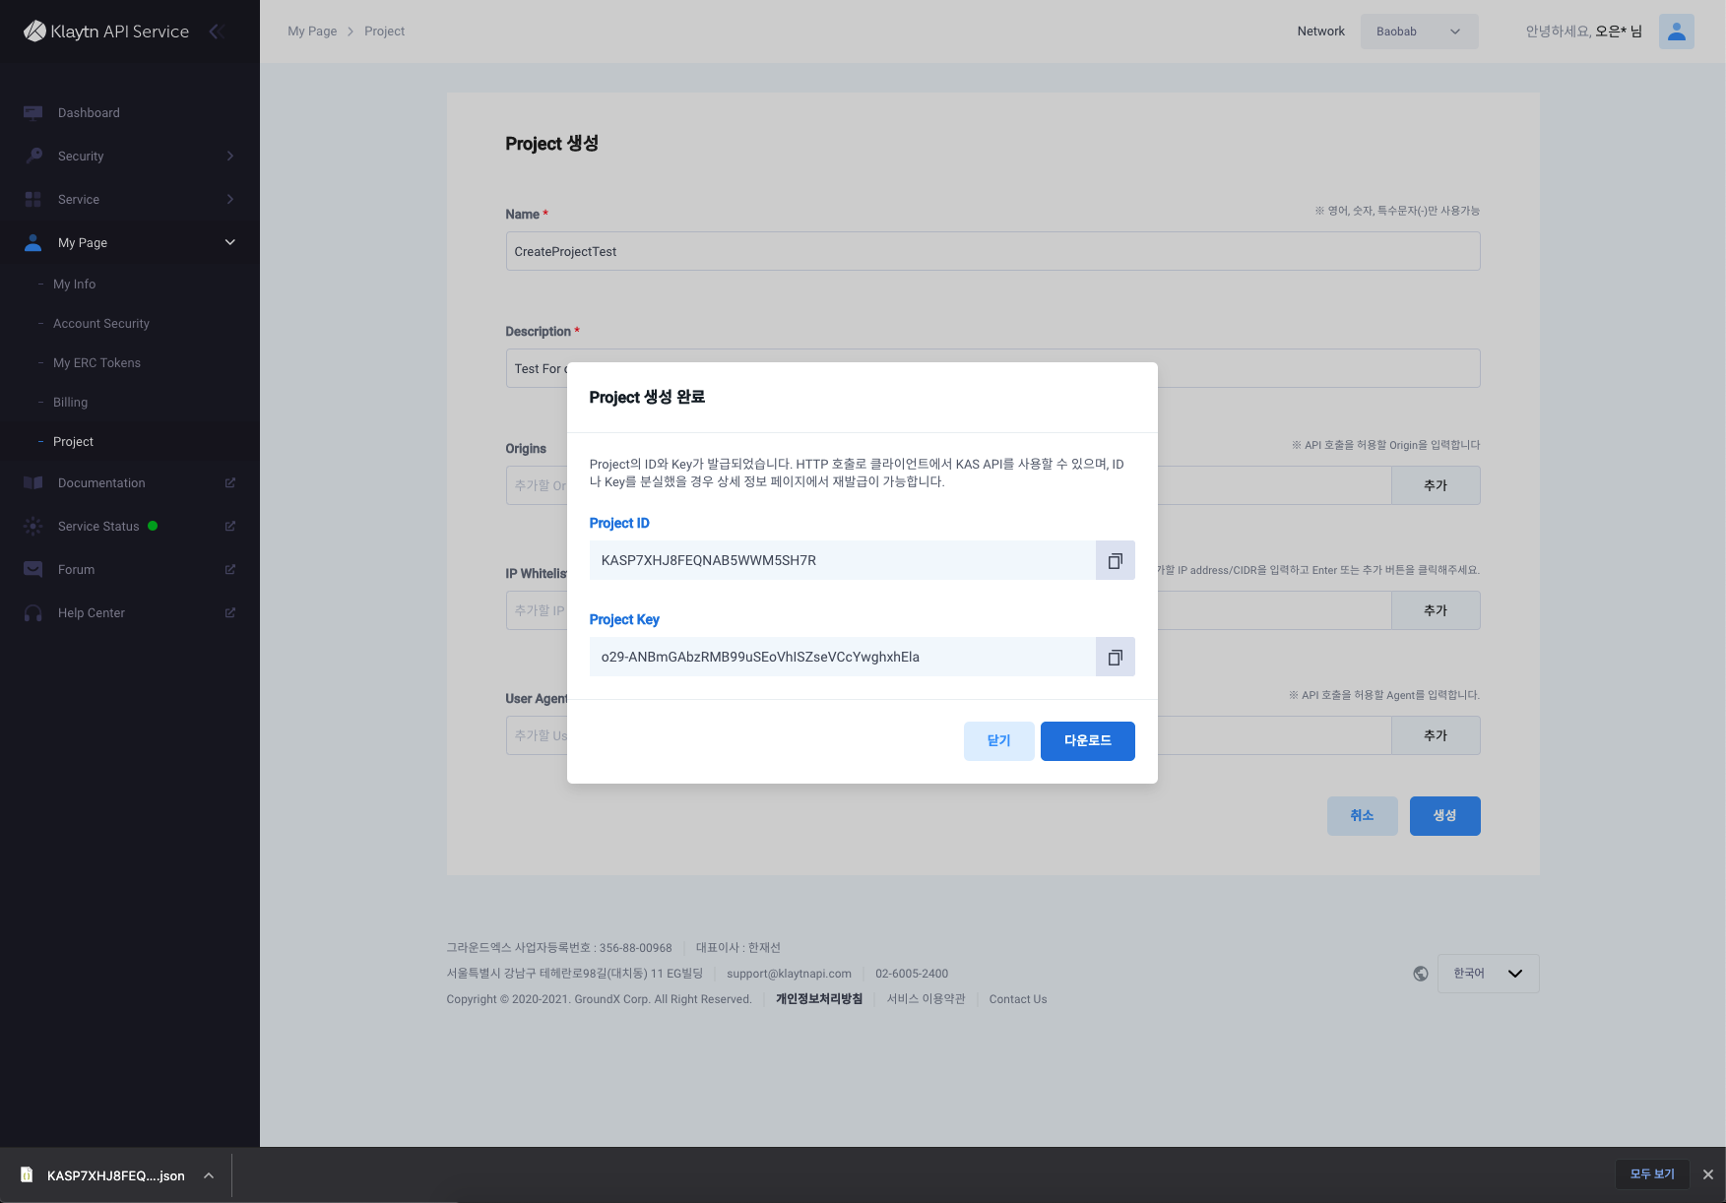Click the My Page person icon
Screen dimensions: 1726x1203
tap(33, 242)
